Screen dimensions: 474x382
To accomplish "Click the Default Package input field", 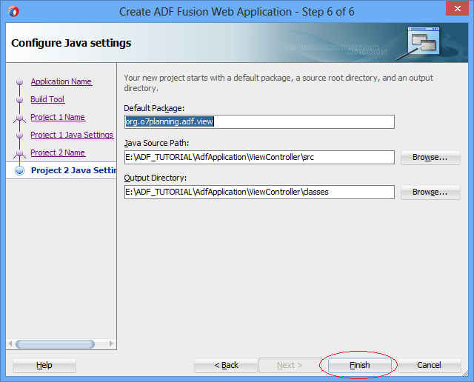I will point(259,121).
